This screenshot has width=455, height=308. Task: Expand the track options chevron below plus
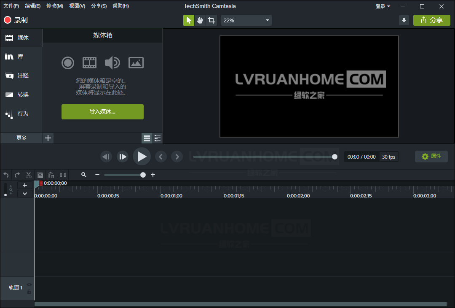click(x=25, y=193)
